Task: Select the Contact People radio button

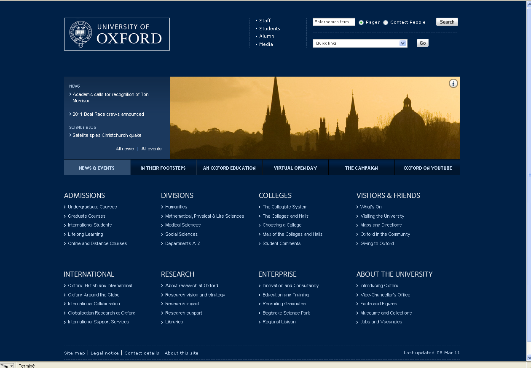Action: [386, 22]
